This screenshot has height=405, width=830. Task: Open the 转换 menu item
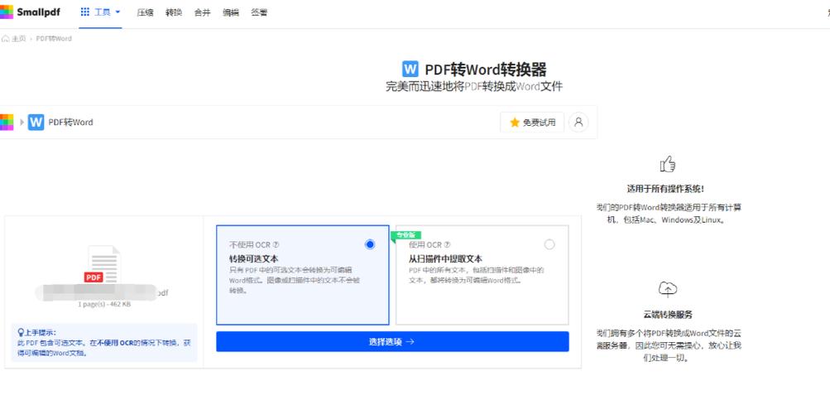click(174, 12)
